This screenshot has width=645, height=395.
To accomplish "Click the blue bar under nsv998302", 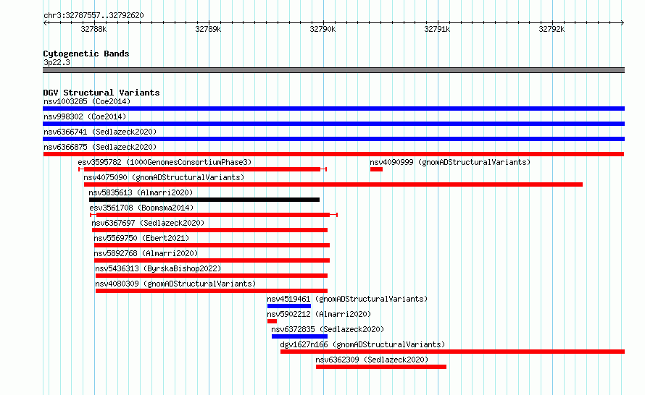I will pos(333,124).
